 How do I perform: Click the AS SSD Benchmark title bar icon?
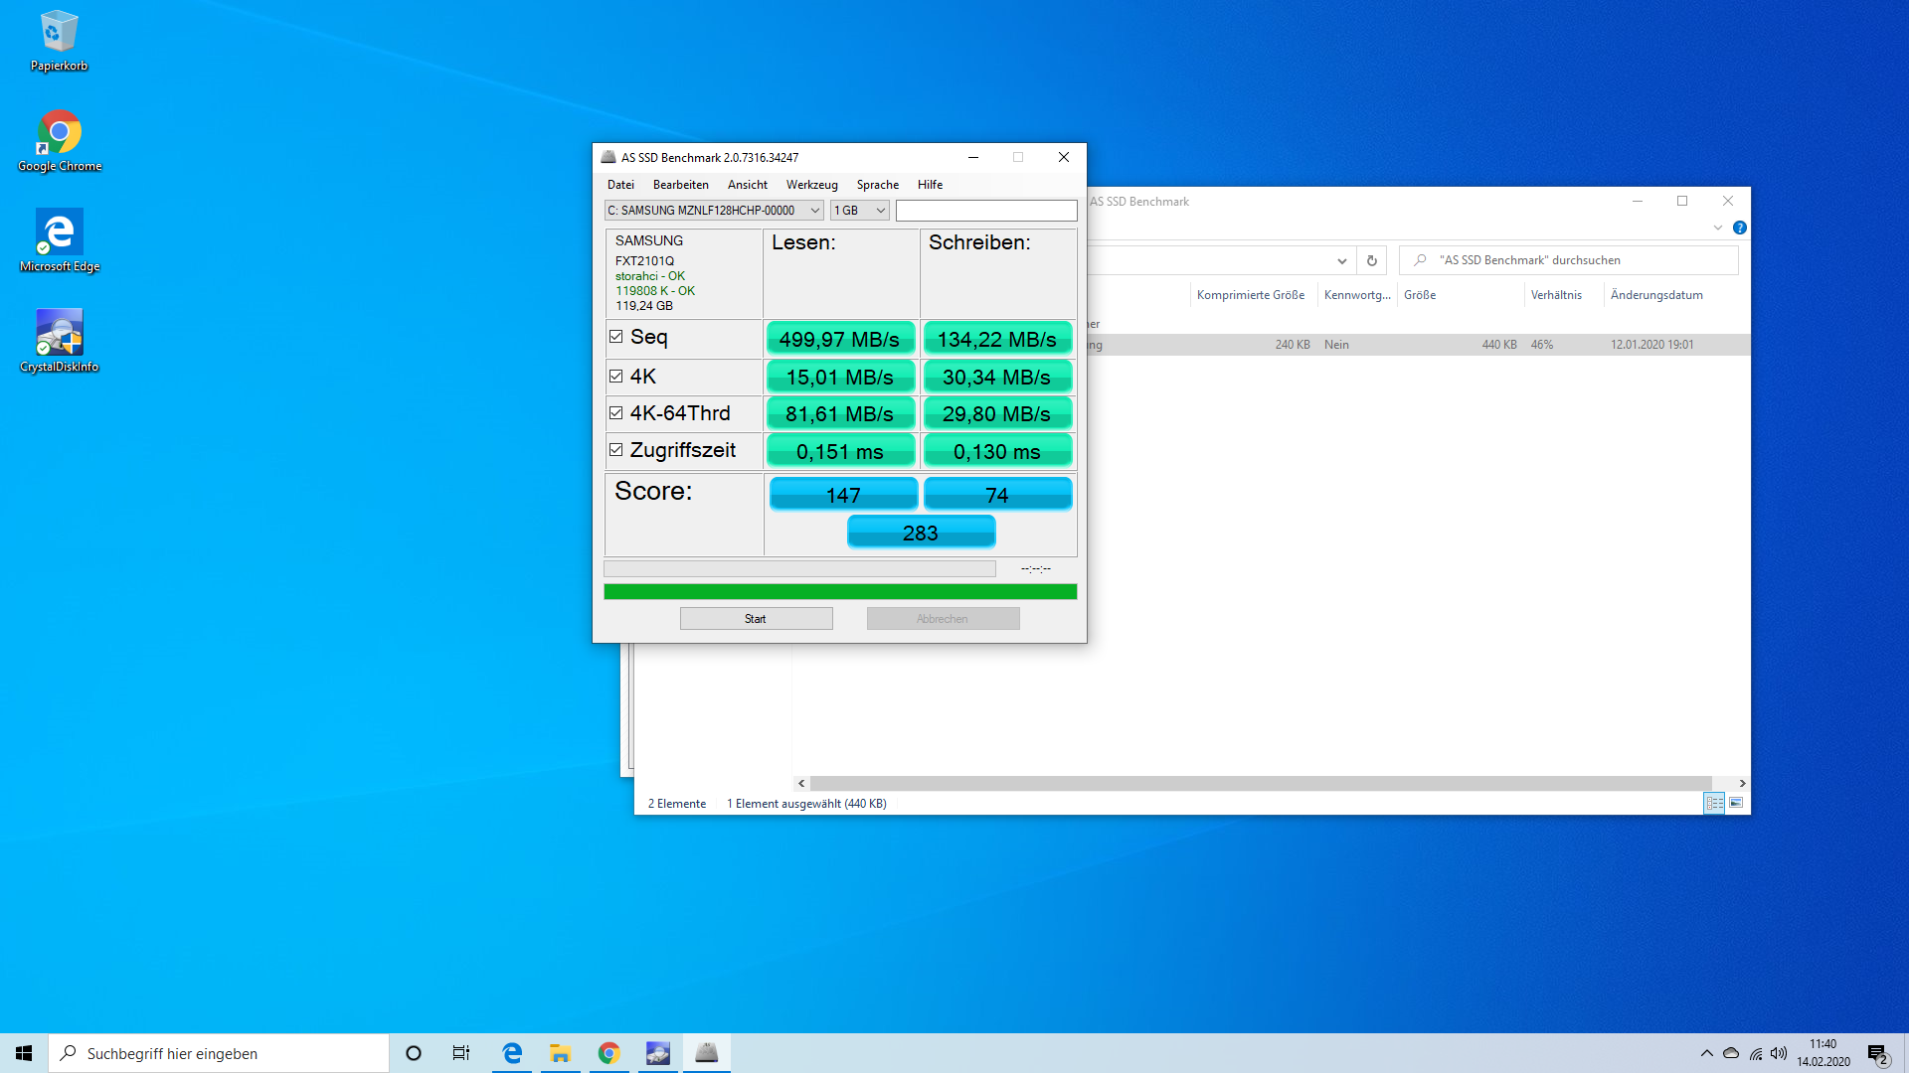pyautogui.click(x=607, y=157)
